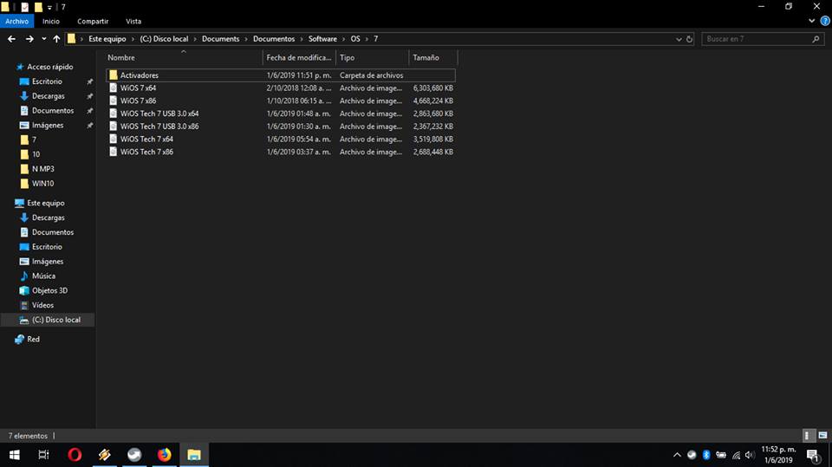Open Task View on the taskbar
This screenshot has height=467, width=832.
[x=43, y=455]
